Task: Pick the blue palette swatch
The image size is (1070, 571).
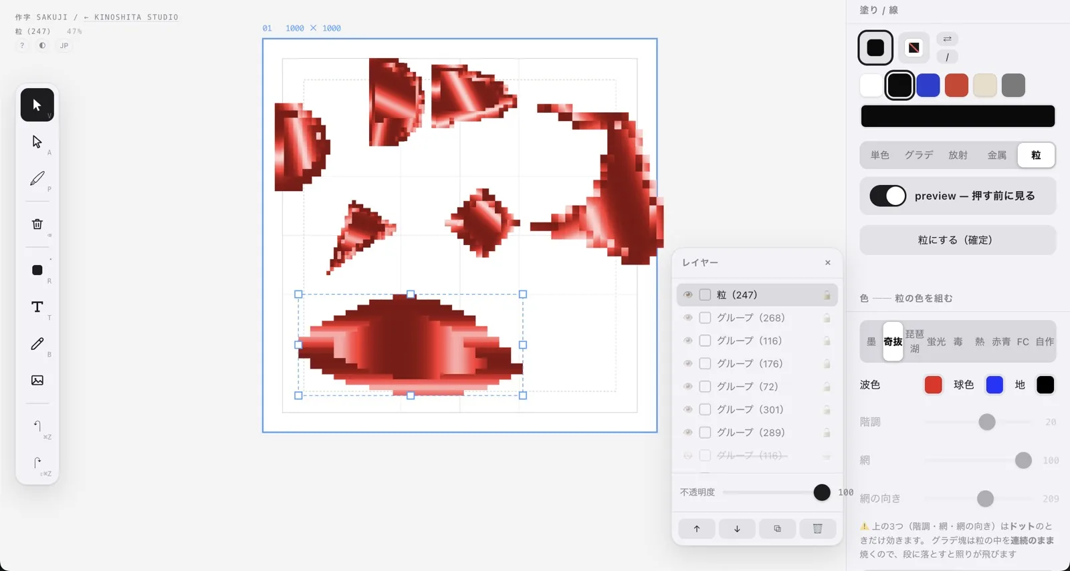Action: [x=928, y=85]
